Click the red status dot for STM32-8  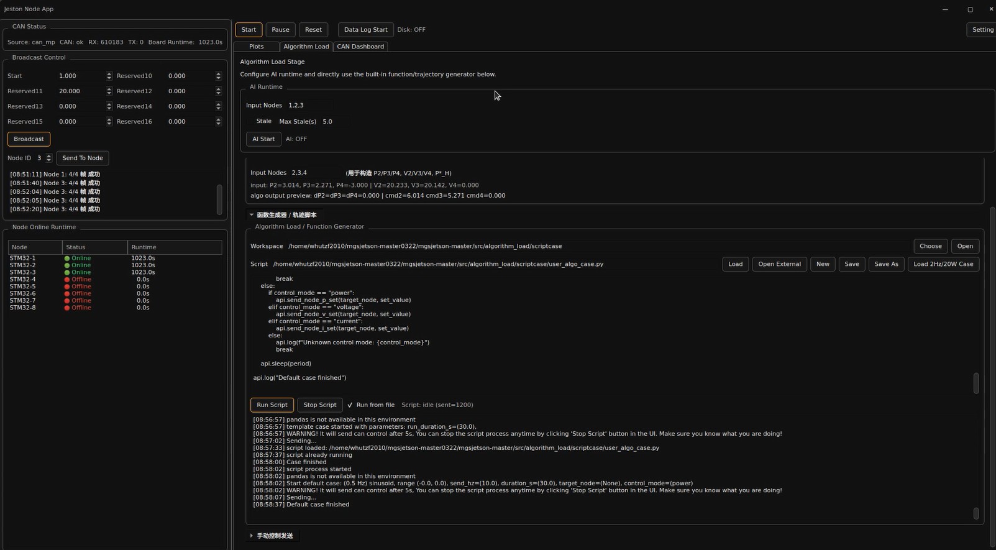point(67,308)
